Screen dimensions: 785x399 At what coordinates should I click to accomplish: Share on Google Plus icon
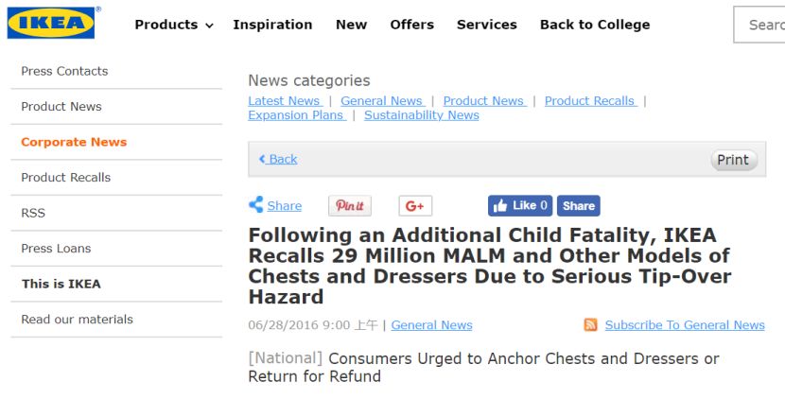(x=415, y=206)
